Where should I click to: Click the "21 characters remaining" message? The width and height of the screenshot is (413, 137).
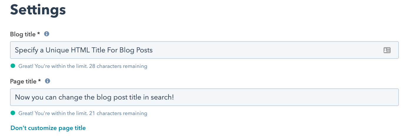[x=83, y=113]
